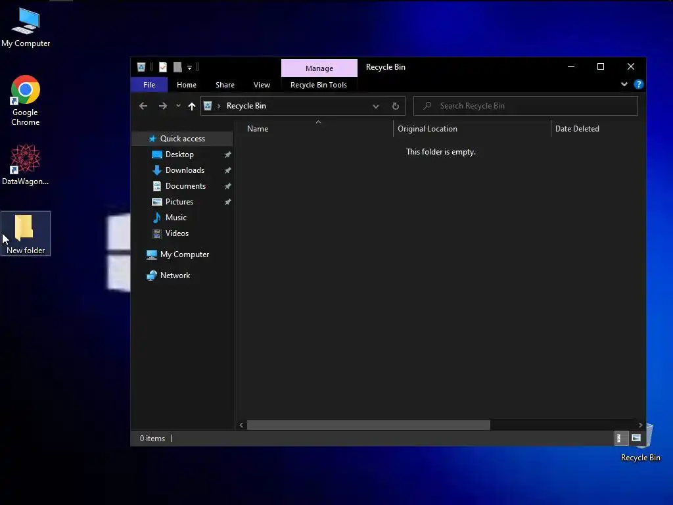The height and width of the screenshot is (505, 673).
Task: Switch to Large icons view in status bar
Action: click(x=636, y=438)
